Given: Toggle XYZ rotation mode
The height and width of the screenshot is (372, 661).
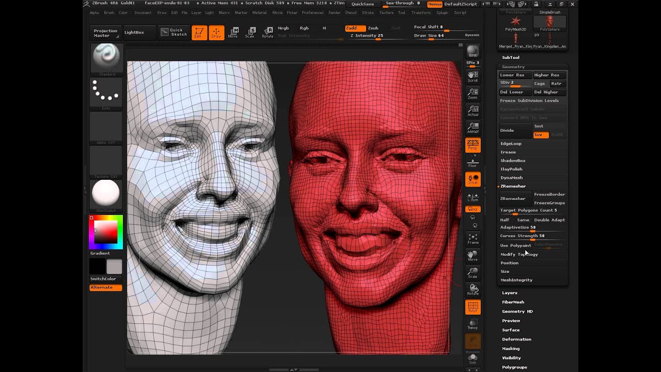Looking at the screenshot, I should [x=473, y=209].
